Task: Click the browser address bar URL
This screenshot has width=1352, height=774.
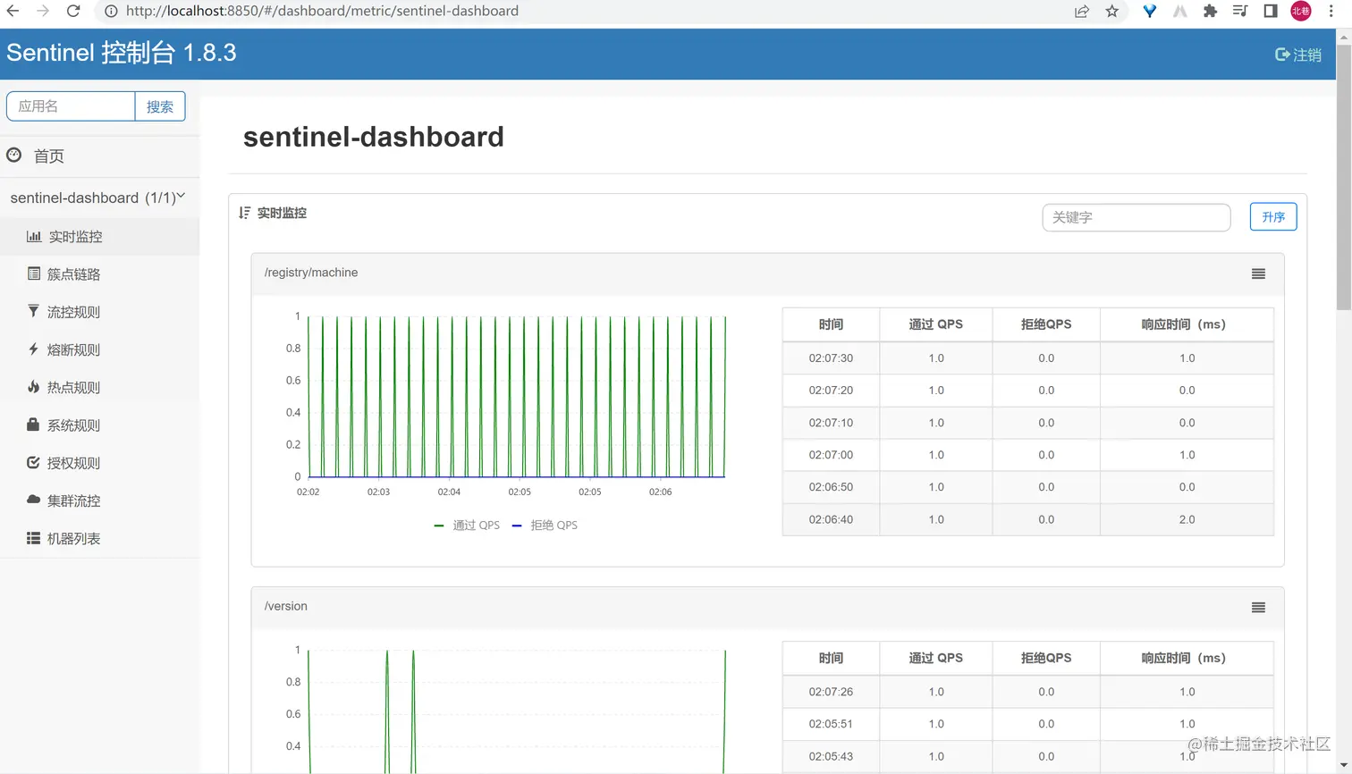Action: click(x=322, y=11)
